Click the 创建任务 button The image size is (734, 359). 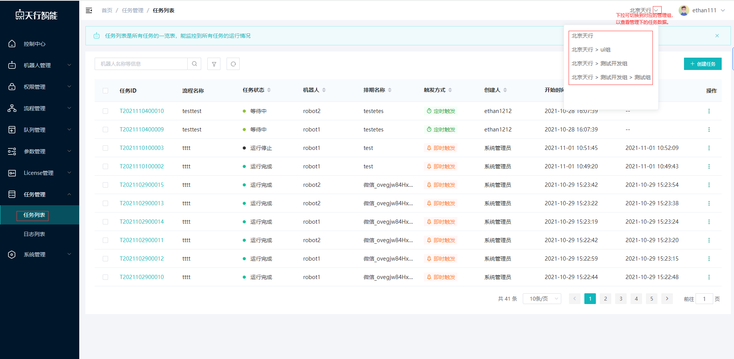pos(702,64)
